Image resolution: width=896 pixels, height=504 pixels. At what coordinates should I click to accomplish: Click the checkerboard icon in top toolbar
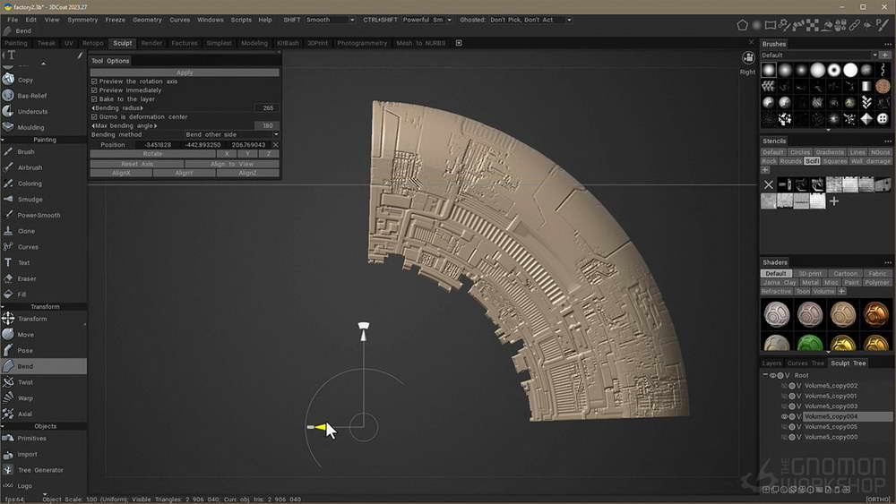[x=812, y=24]
